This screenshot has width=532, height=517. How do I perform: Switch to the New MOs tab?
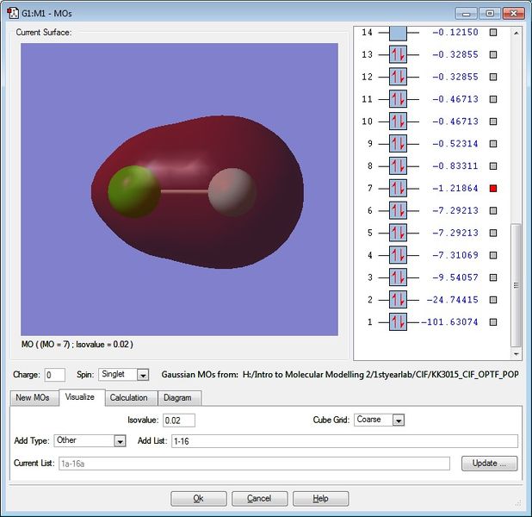33,398
